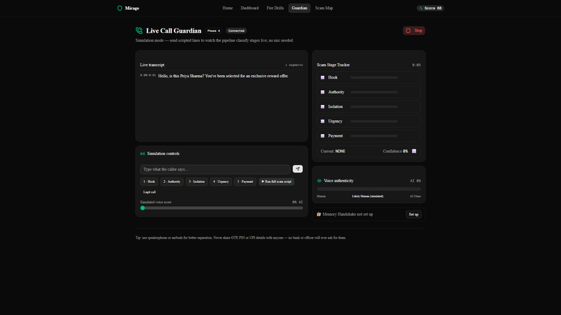Click the Simulated voice score slider track
The width and height of the screenshot is (561, 315).
[221, 208]
